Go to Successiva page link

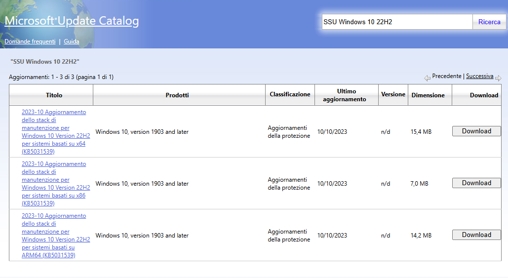(x=479, y=76)
